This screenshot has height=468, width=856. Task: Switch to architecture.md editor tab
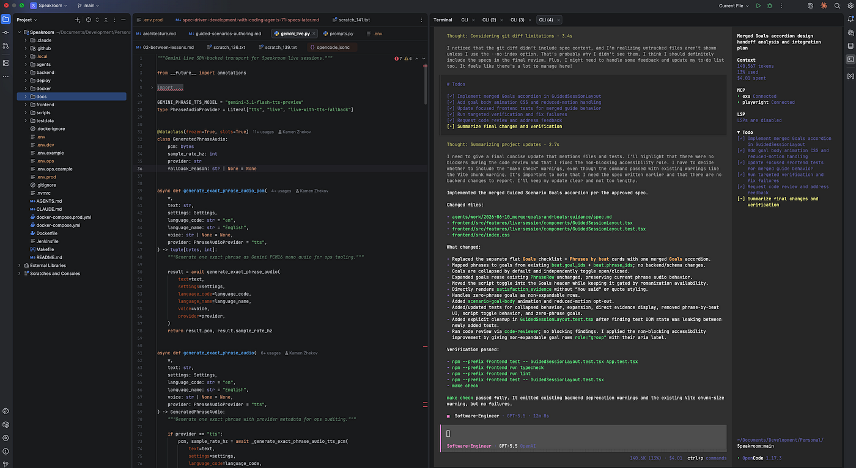pyautogui.click(x=156, y=34)
